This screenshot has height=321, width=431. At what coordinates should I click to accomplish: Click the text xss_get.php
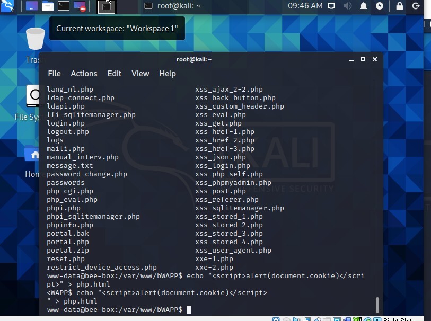click(x=218, y=123)
